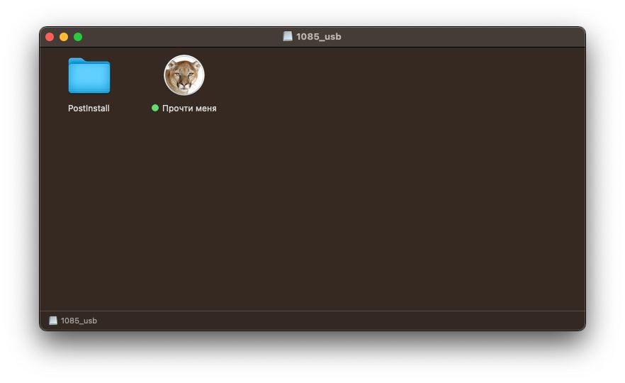Click the disk proxy icon in title bar
Screen dimensions: 625x383
(x=288, y=36)
